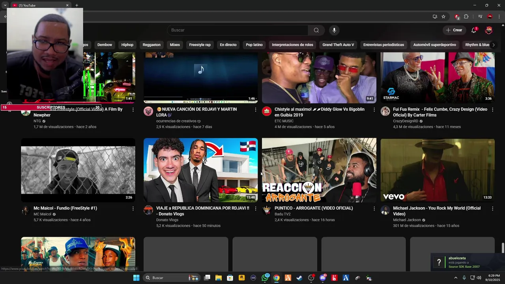
Task: Bookmark this page with the star icon
Action: tap(443, 17)
